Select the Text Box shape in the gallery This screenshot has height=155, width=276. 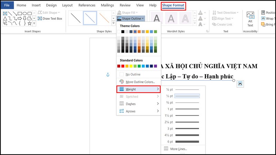[x=5, y=13]
